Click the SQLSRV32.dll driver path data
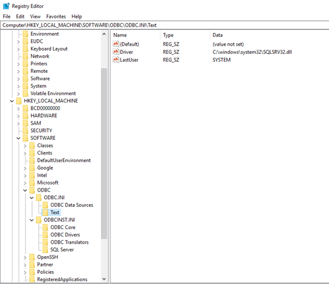This screenshot has height=284, width=329. (x=252, y=52)
